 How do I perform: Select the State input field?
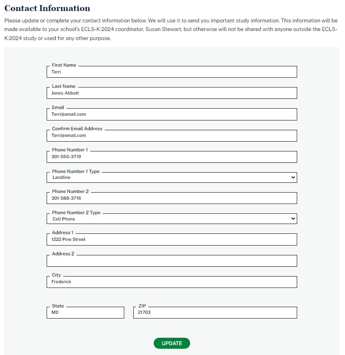[85, 313]
